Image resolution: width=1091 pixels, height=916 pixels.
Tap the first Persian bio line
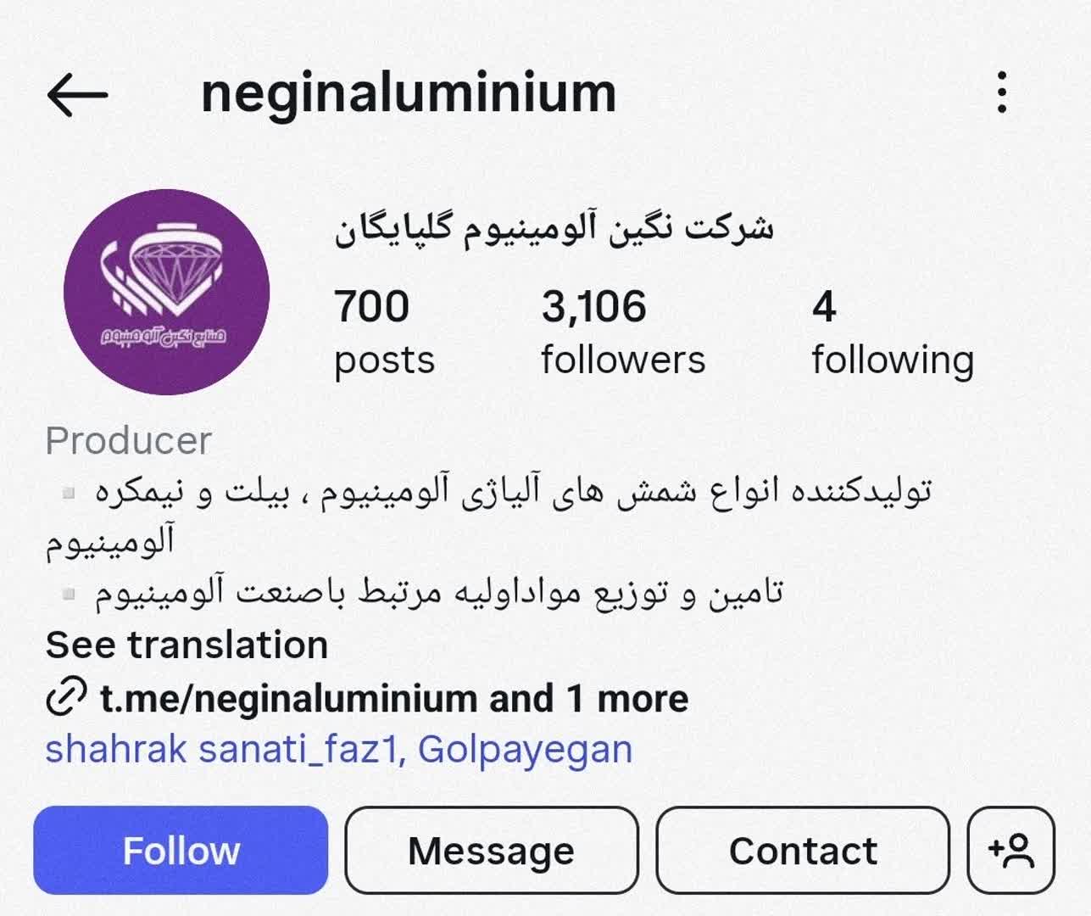(489, 515)
